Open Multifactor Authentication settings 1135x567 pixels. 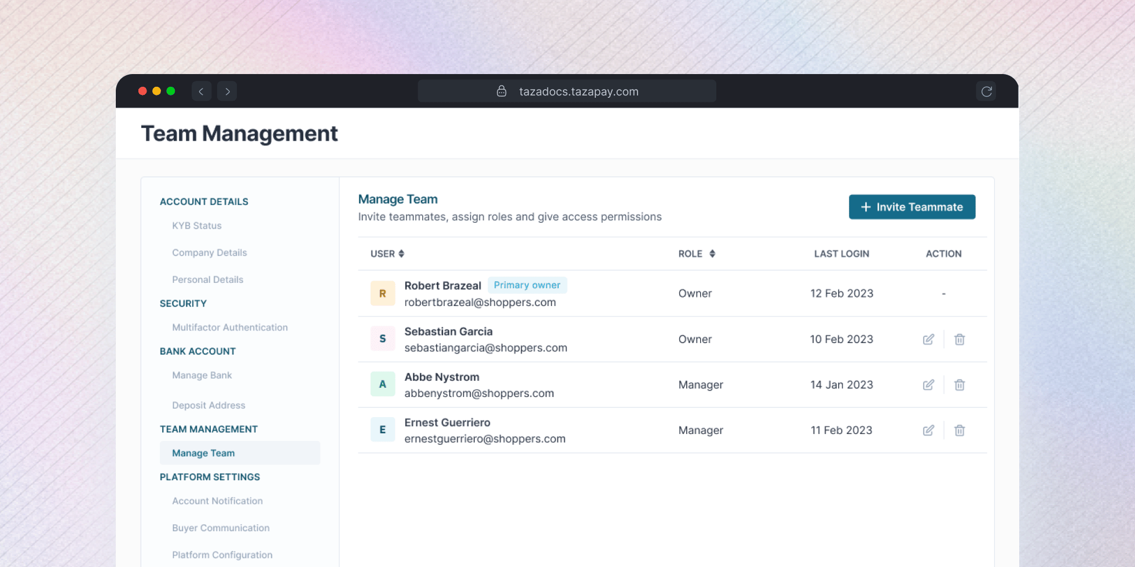click(230, 327)
